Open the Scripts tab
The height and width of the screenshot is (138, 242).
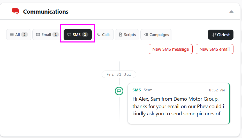[127, 34]
